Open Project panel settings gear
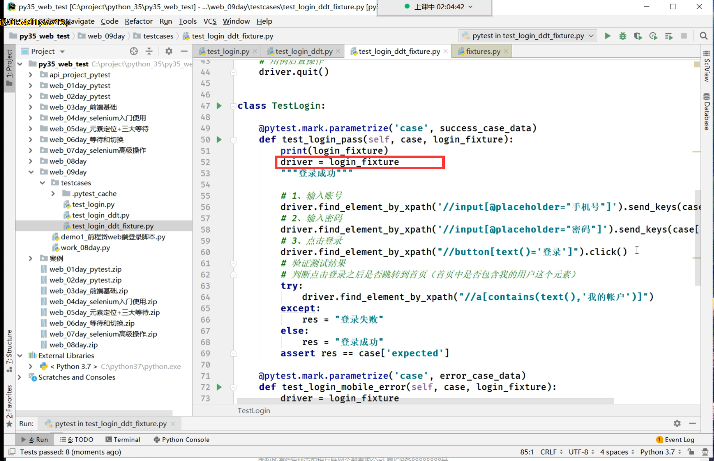Screen dimensions: 714x461 coord(169,51)
